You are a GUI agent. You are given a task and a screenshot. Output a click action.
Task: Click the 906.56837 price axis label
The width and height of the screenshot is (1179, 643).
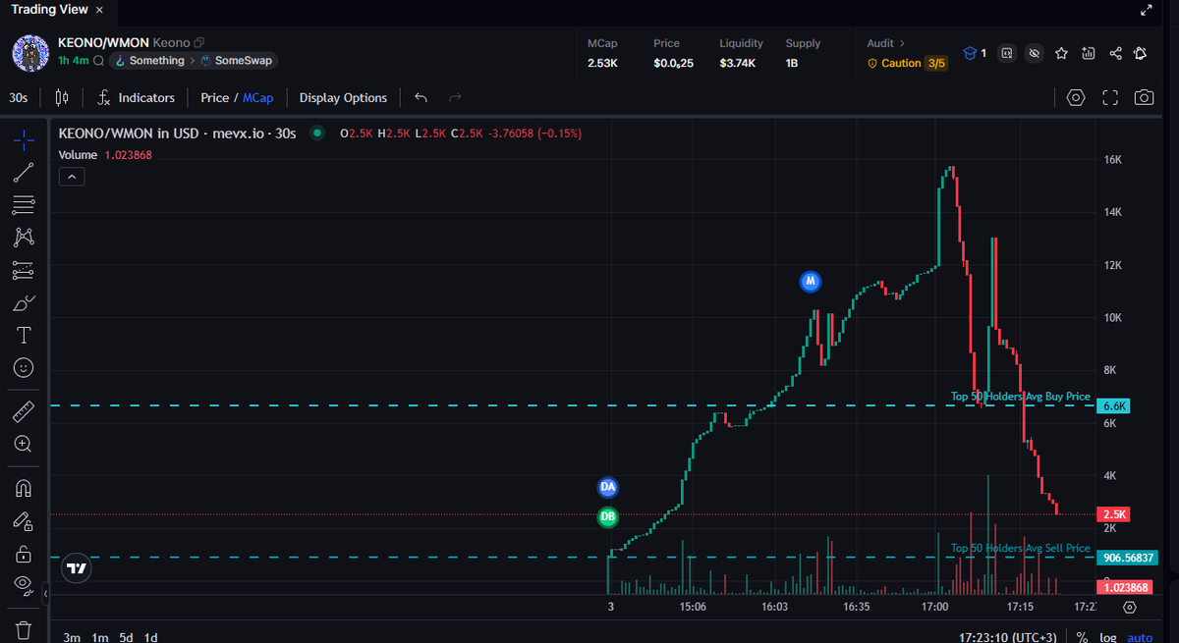[1127, 558]
